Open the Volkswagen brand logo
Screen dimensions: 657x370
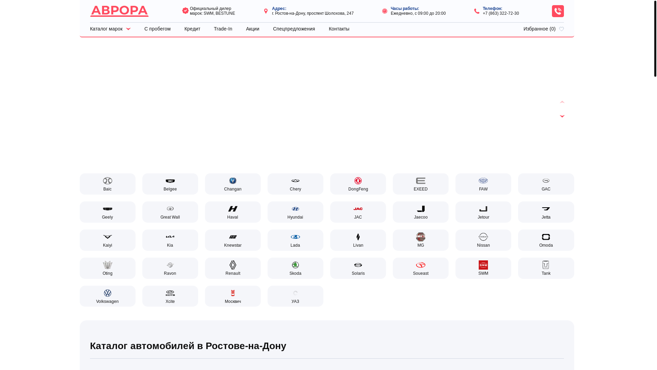(x=107, y=293)
